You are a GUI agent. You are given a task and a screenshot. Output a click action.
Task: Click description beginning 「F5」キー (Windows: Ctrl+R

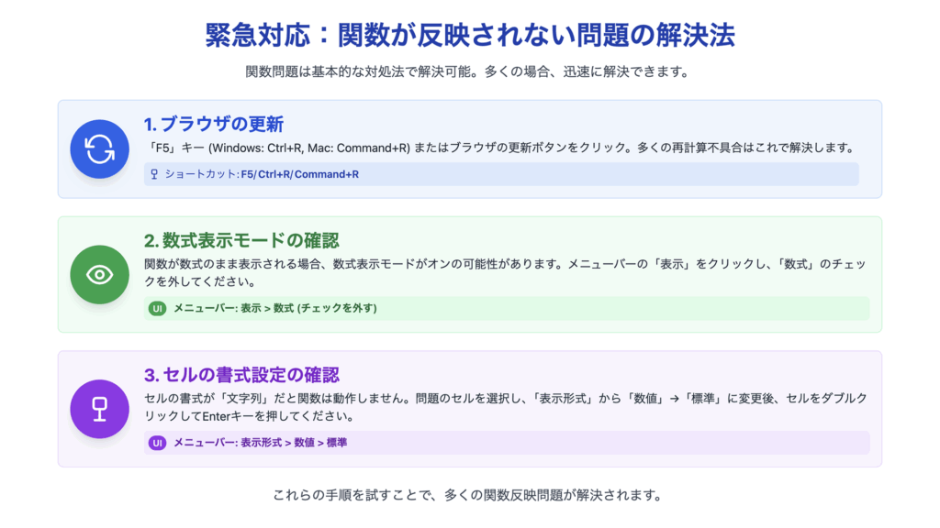(x=501, y=148)
